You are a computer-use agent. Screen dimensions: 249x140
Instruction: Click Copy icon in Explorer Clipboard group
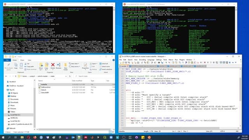[16, 65]
